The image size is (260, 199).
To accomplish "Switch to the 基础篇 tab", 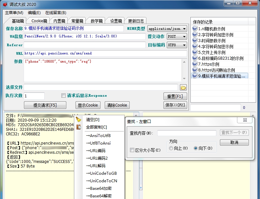I will pos(18,21).
